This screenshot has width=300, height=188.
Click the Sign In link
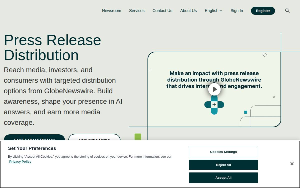pyautogui.click(x=237, y=11)
